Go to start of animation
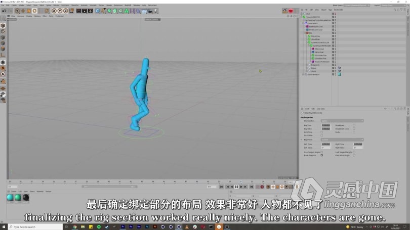Viewport: 410px width, 230px height. coord(222,187)
